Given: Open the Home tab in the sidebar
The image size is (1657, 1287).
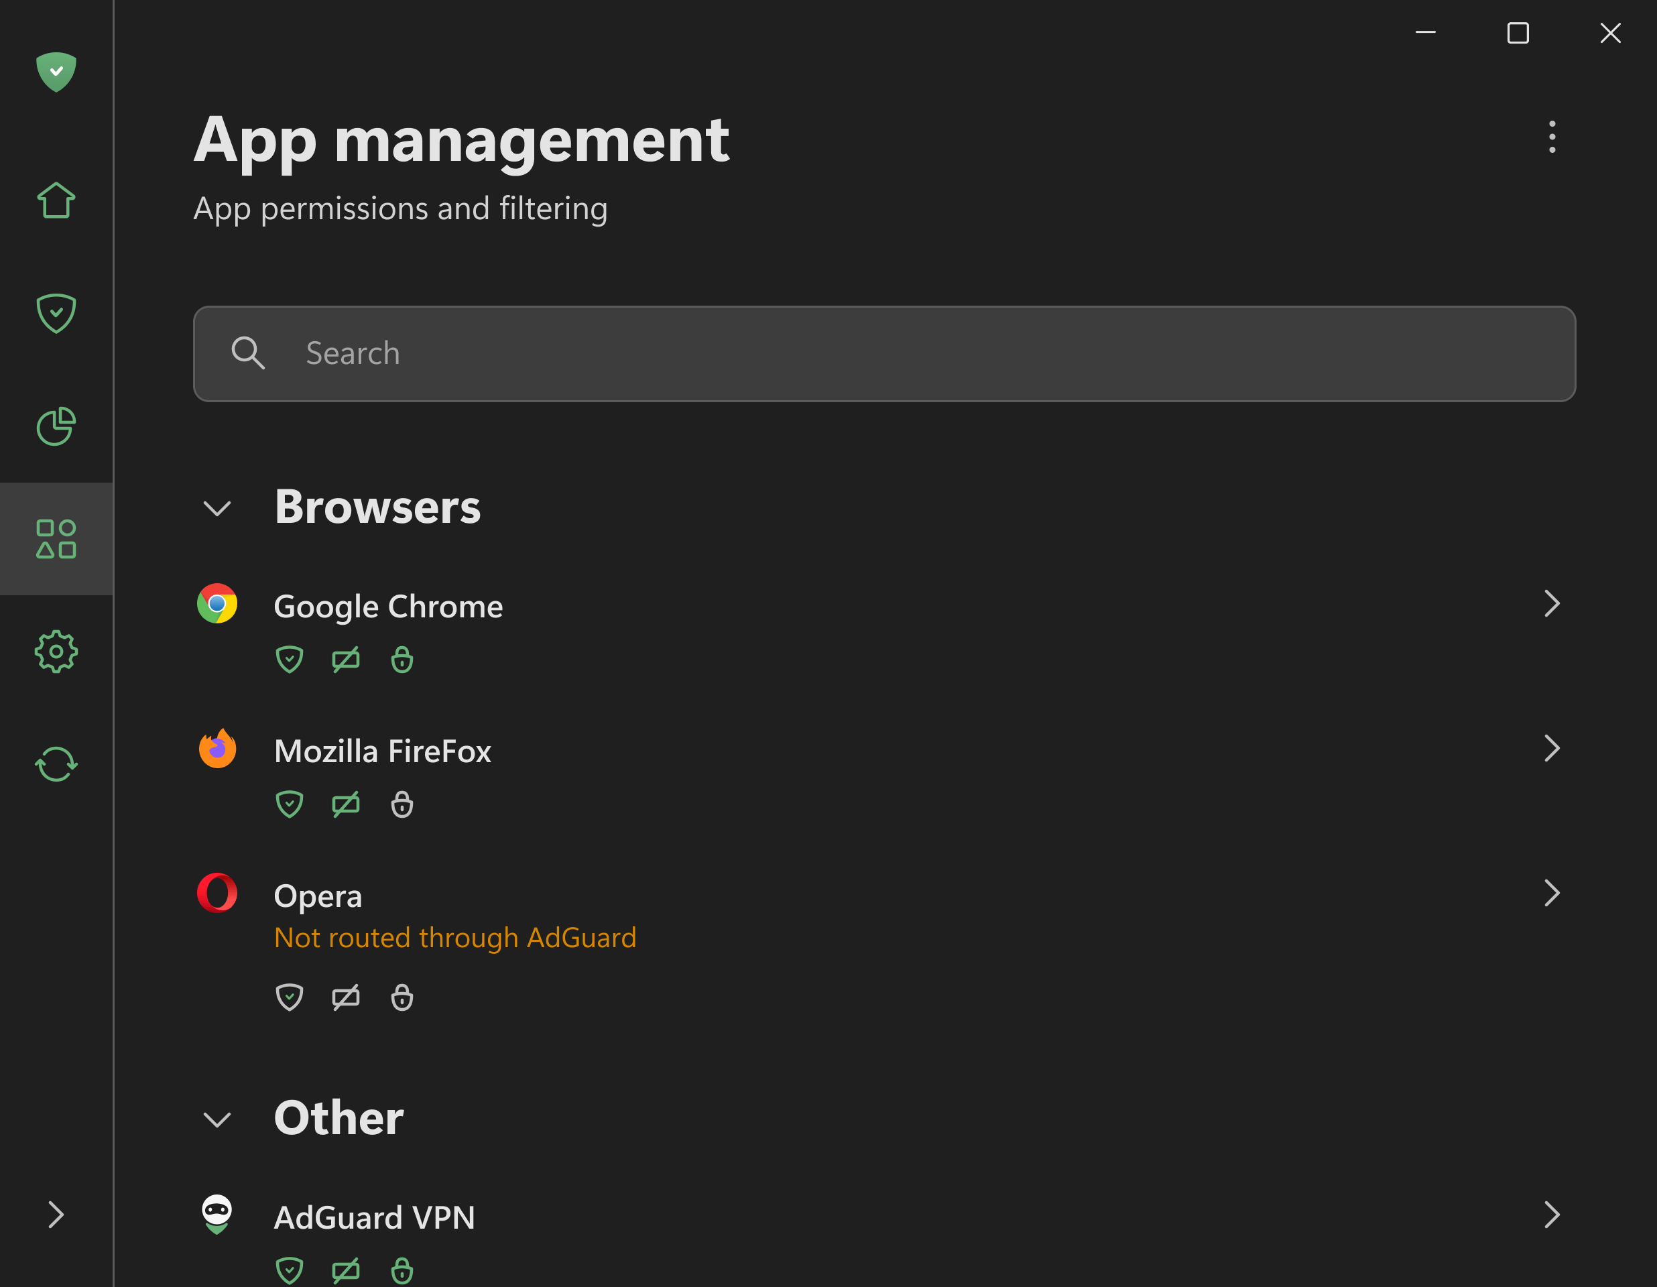Looking at the screenshot, I should (x=56, y=201).
